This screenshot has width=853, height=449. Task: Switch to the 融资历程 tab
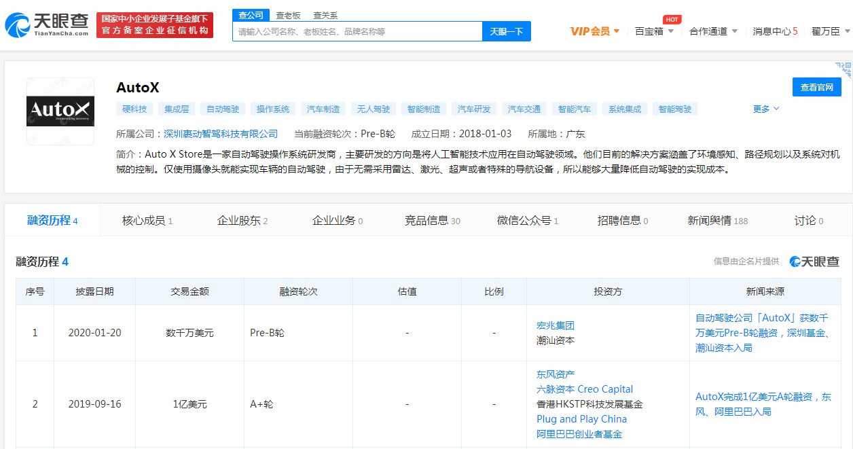click(x=52, y=220)
